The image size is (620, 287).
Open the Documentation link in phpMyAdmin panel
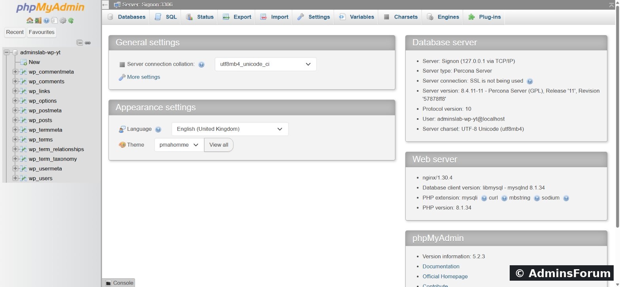click(441, 266)
